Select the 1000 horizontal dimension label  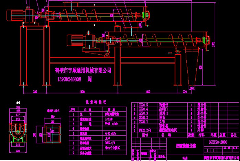148,92
